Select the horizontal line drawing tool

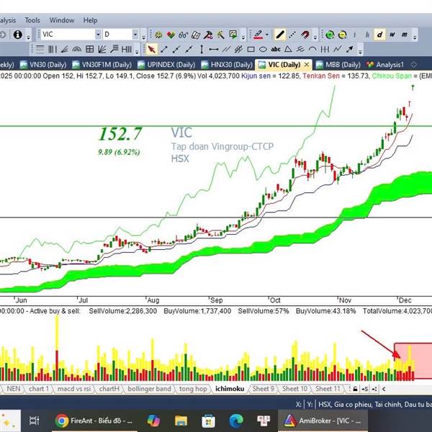click(214, 49)
